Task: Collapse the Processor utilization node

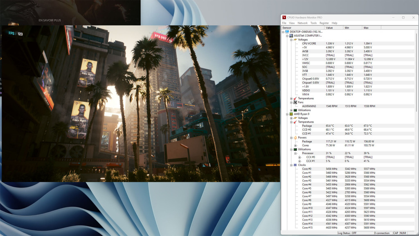Action: tap(295, 153)
